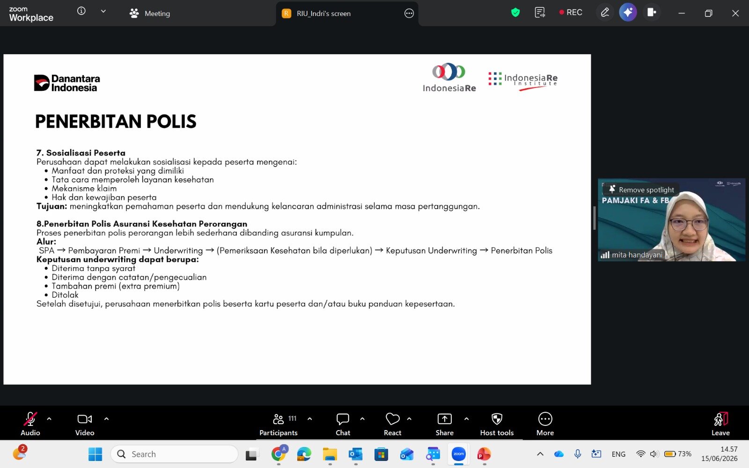
Task: Switch to the Meeting tab
Action: pyautogui.click(x=150, y=14)
